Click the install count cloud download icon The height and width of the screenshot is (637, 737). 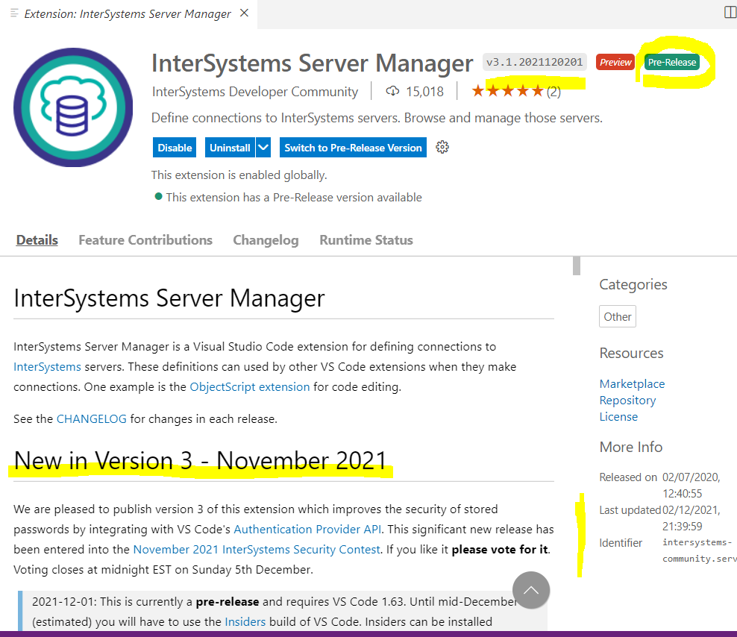tap(392, 91)
